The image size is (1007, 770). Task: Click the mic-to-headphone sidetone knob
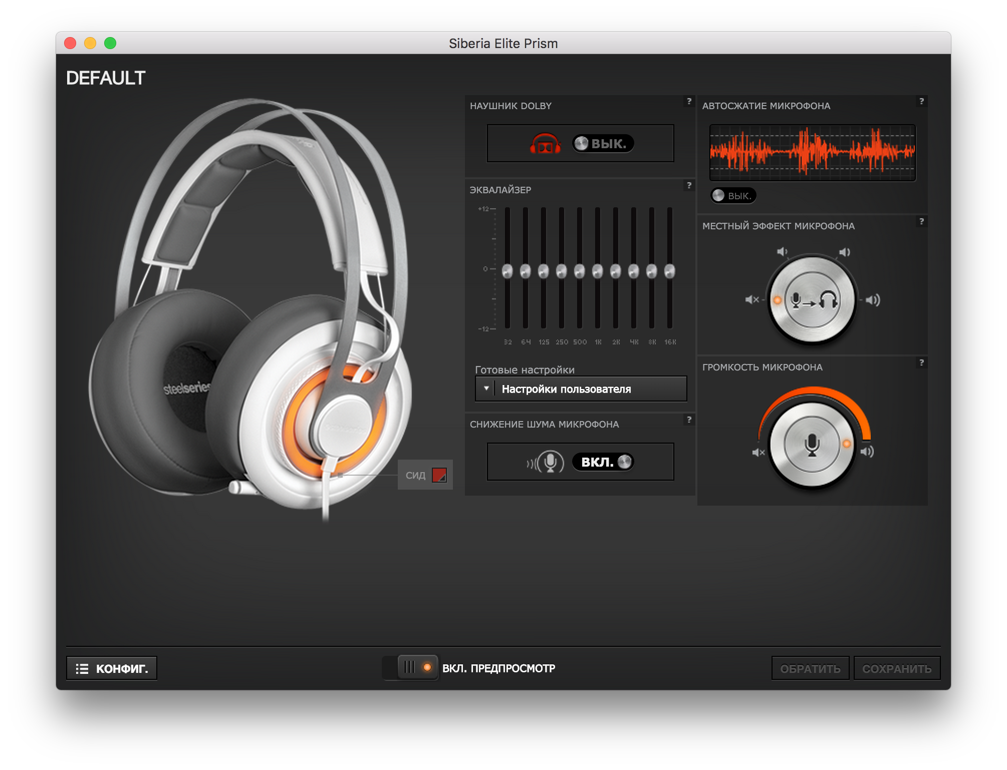tap(812, 300)
